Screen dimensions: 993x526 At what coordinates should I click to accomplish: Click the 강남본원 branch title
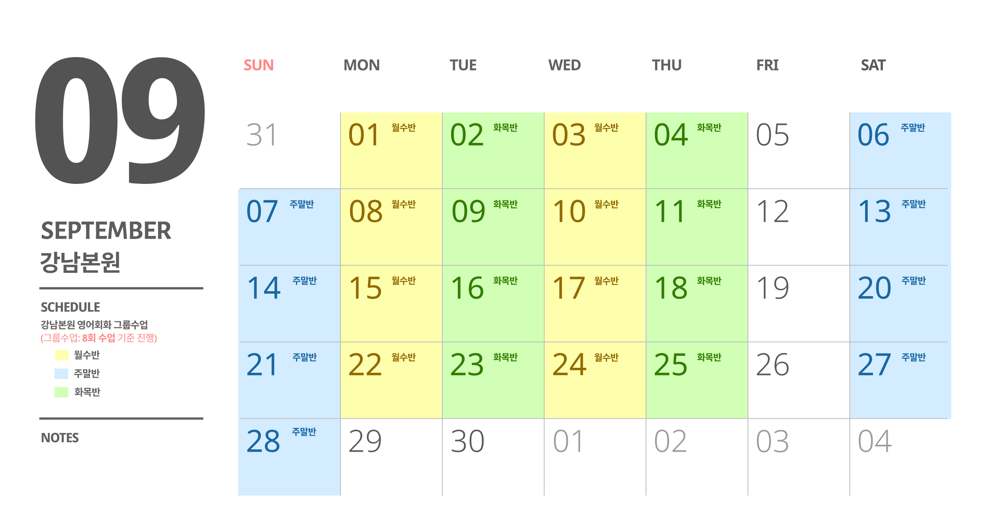(x=80, y=262)
